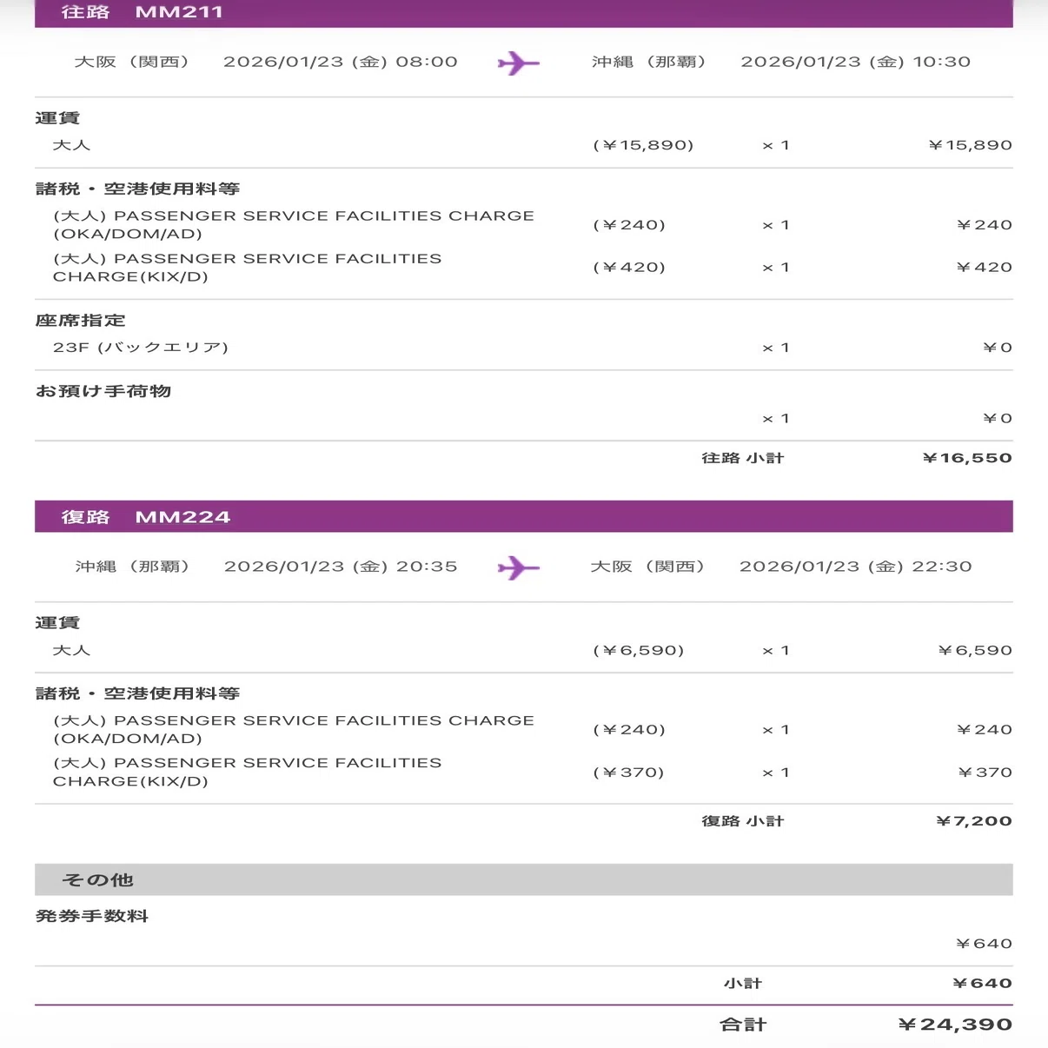
Task: Select the お預け手荷物 section heading
Action: 103,391
